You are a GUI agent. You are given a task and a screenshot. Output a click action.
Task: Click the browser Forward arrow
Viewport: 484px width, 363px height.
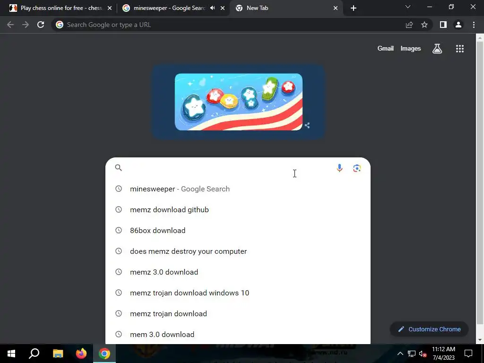point(26,25)
